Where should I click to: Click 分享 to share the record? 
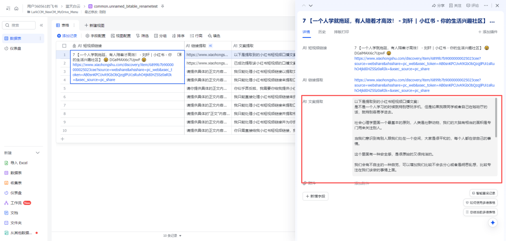coord(438,6)
